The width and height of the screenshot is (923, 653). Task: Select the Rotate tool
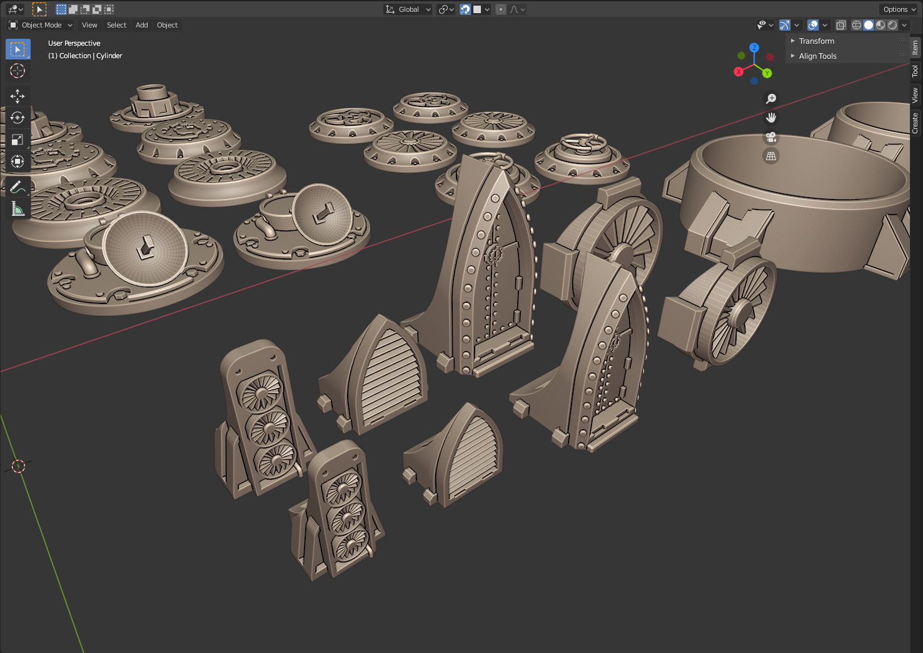click(x=18, y=118)
